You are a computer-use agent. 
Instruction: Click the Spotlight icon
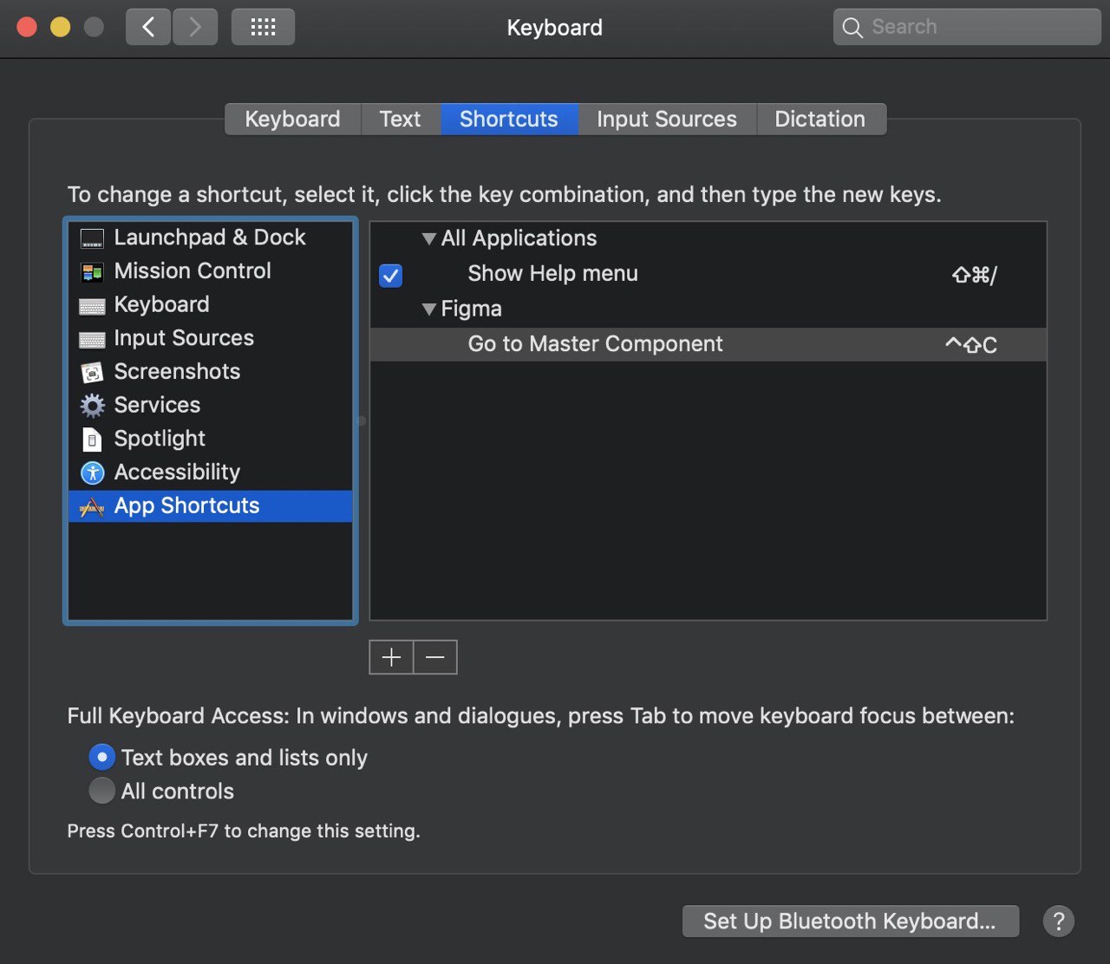click(x=92, y=440)
